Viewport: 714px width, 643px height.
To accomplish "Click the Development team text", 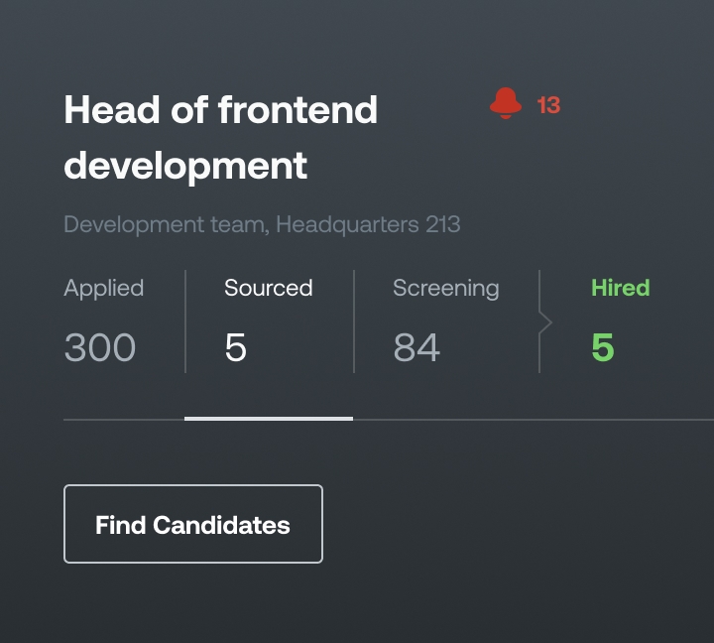I will (x=164, y=224).
